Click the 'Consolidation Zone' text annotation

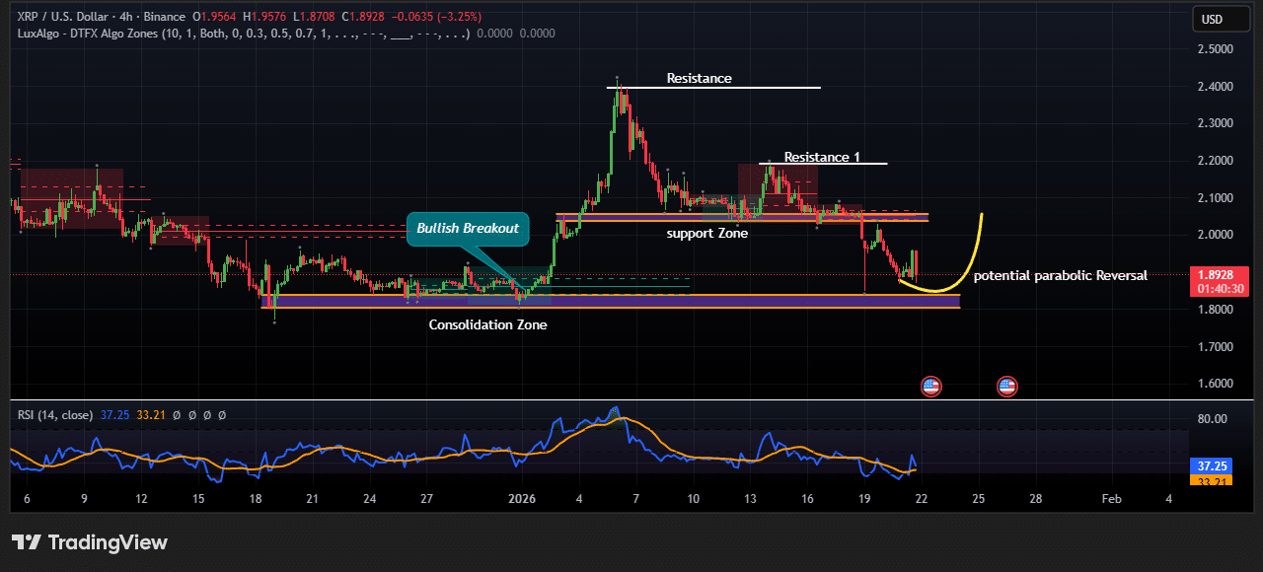point(487,324)
